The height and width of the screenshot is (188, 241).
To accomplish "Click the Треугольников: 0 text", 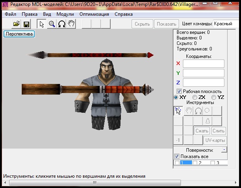I will point(194,49).
